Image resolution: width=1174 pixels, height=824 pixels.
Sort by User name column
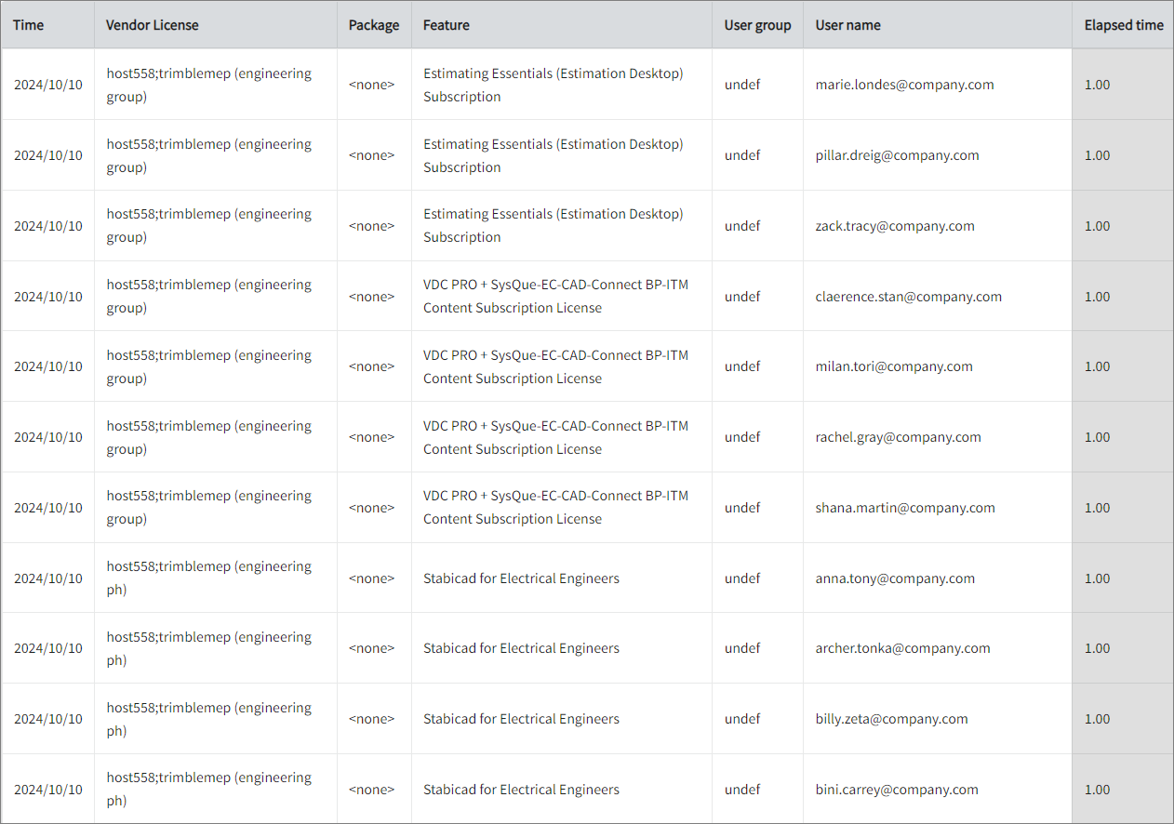point(847,25)
